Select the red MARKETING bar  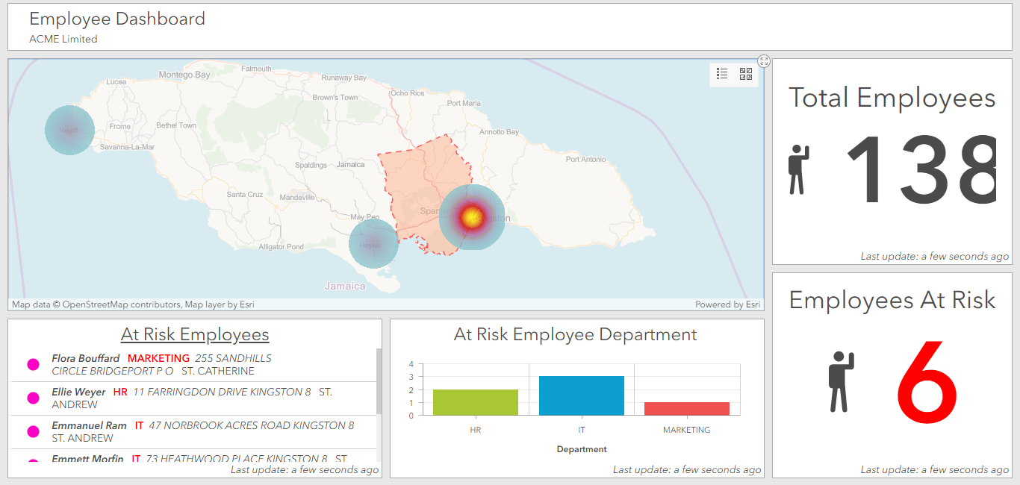[x=686, y=408]
